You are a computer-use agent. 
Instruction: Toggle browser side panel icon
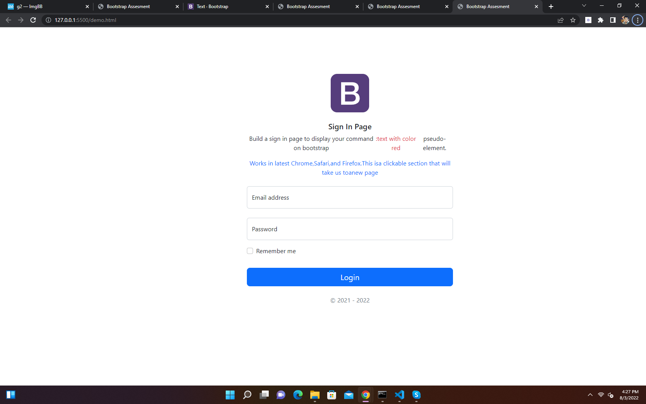click(x=613, y=20)
